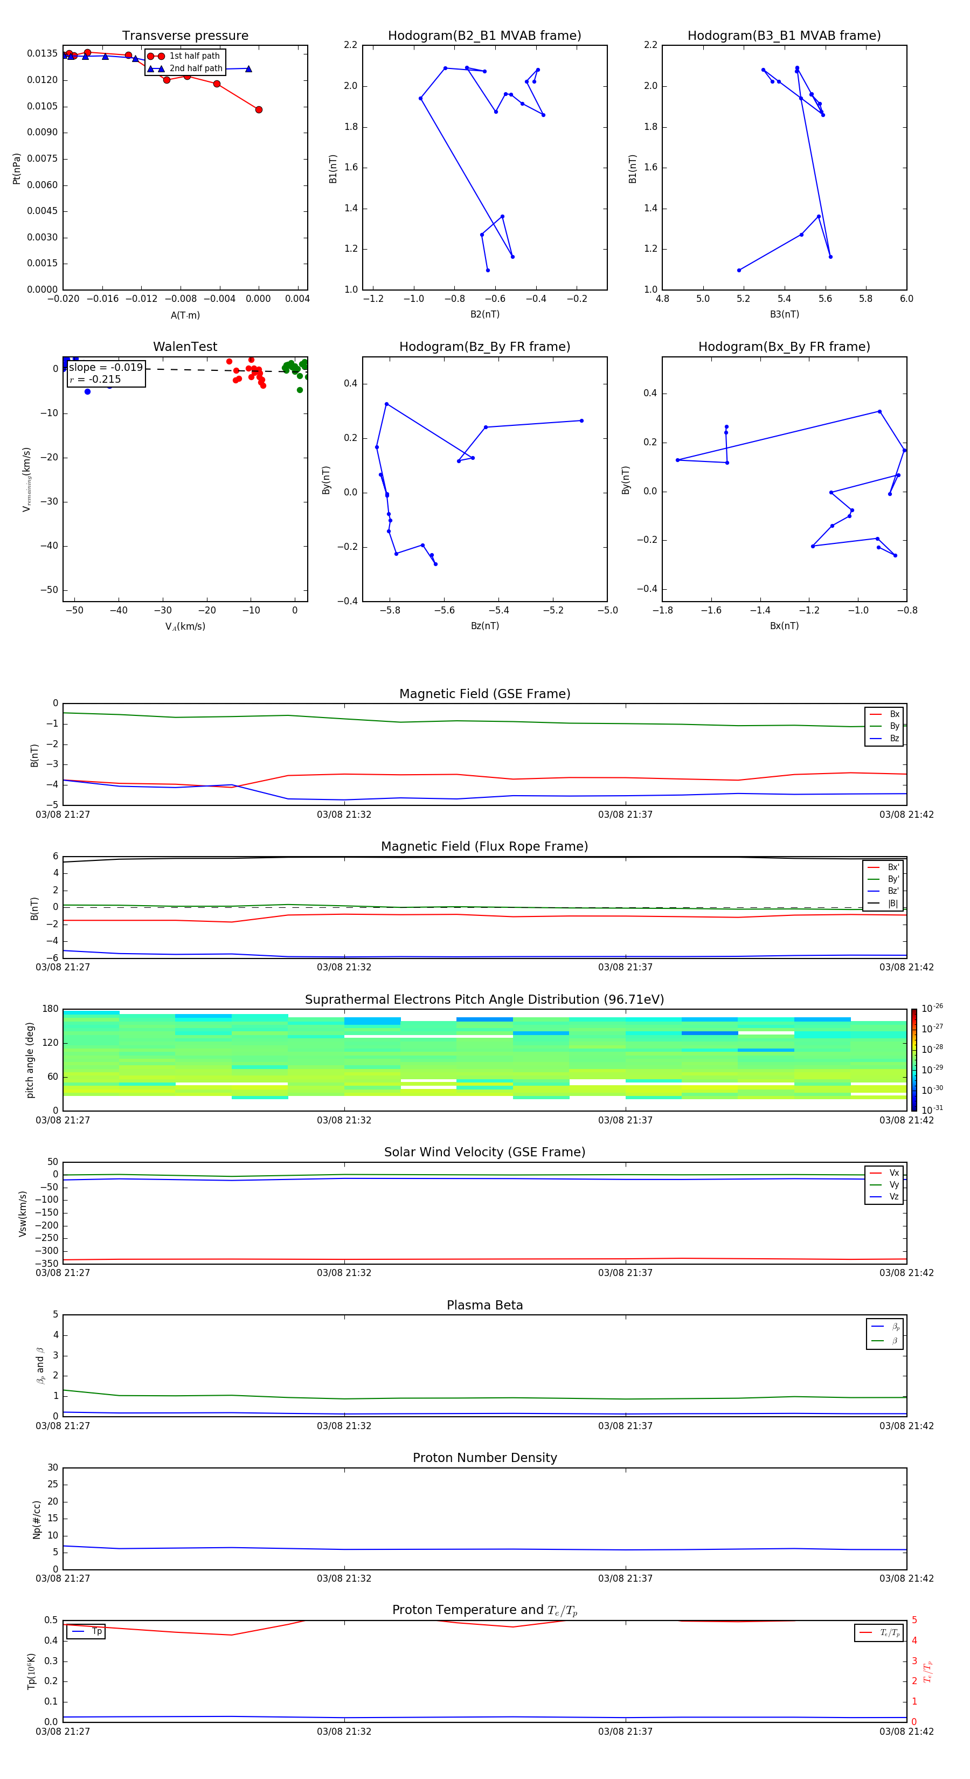The height and width of the screenshot is (1779, 970).
Task: Click the 'Plasma Beta' plot title
Action: coord(484,1305)
